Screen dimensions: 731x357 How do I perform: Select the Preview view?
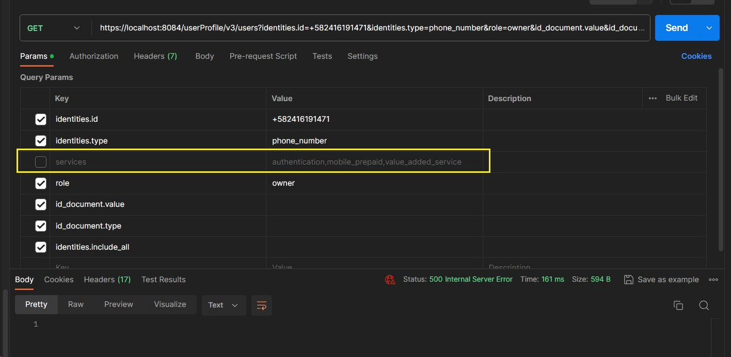click(x=119, y=304)
